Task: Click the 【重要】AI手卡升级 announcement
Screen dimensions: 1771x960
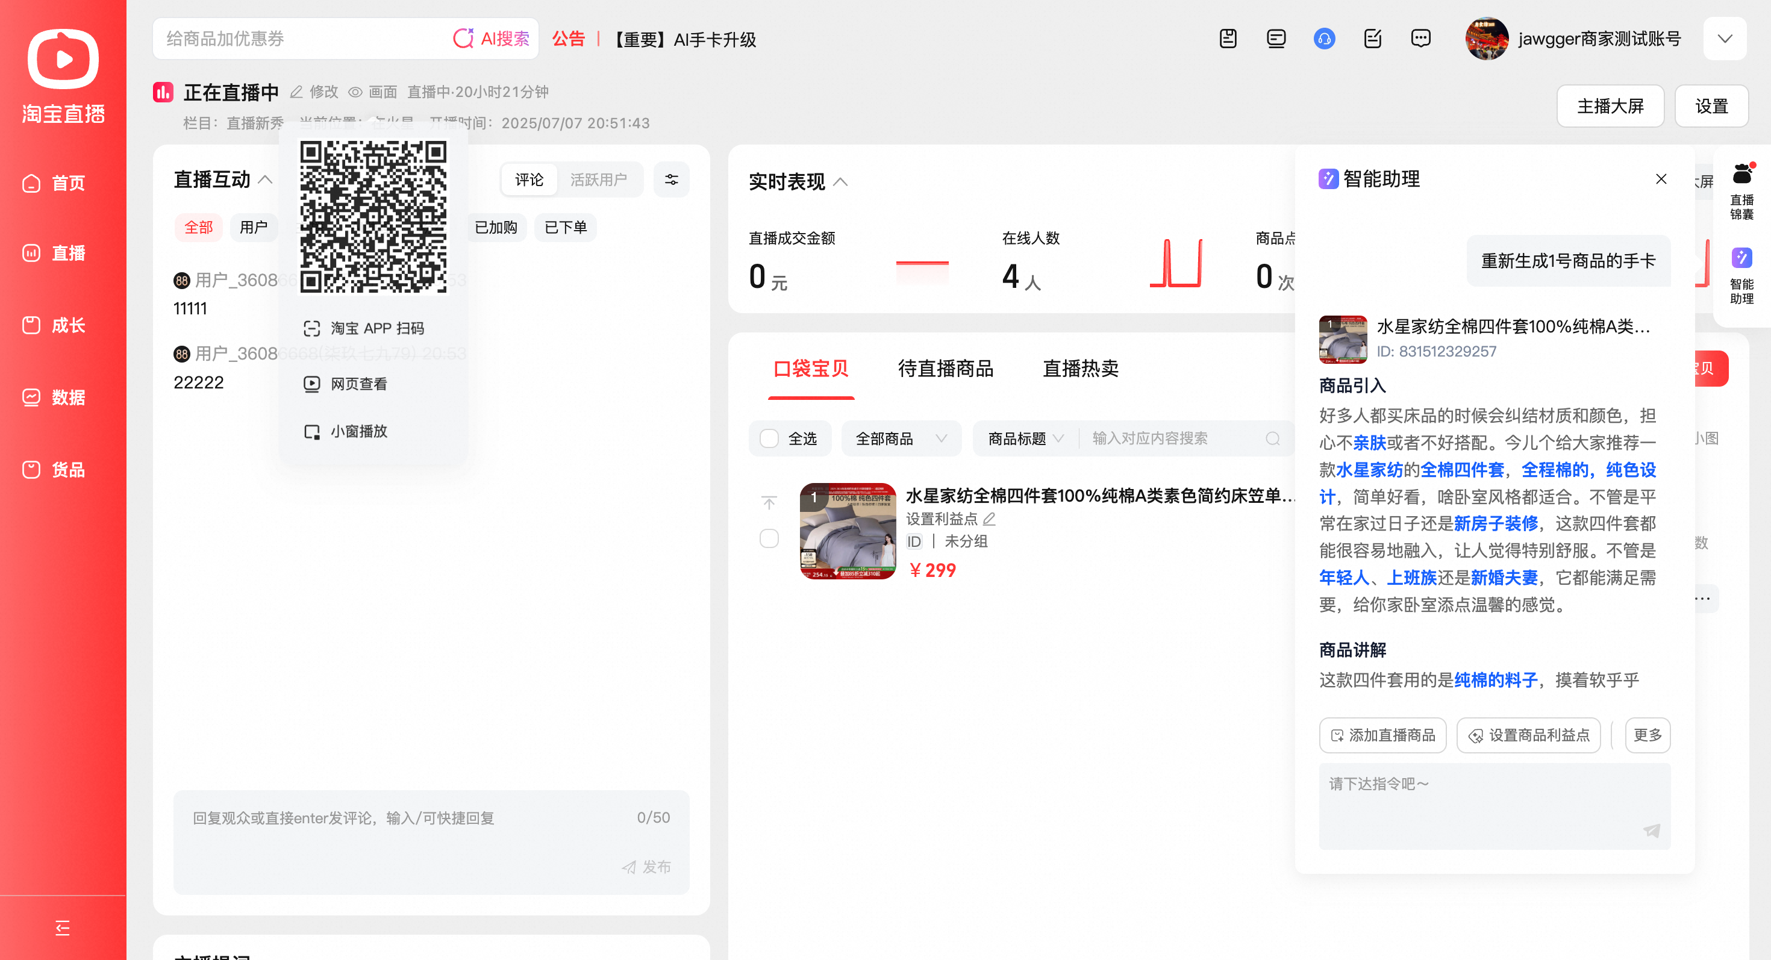Action: pyautogui.click(x=683, y=39)
